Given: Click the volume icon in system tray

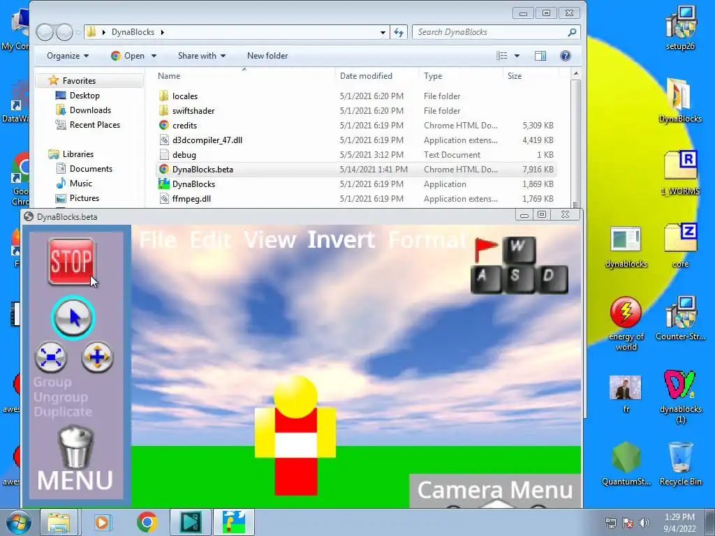Looking at the screenshot, I should pyautogui.click(x=644, y=522).
